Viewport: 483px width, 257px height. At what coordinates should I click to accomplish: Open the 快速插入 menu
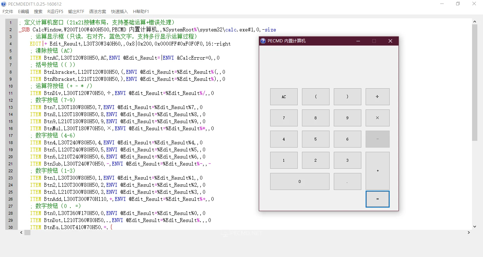tap(119, 11)
